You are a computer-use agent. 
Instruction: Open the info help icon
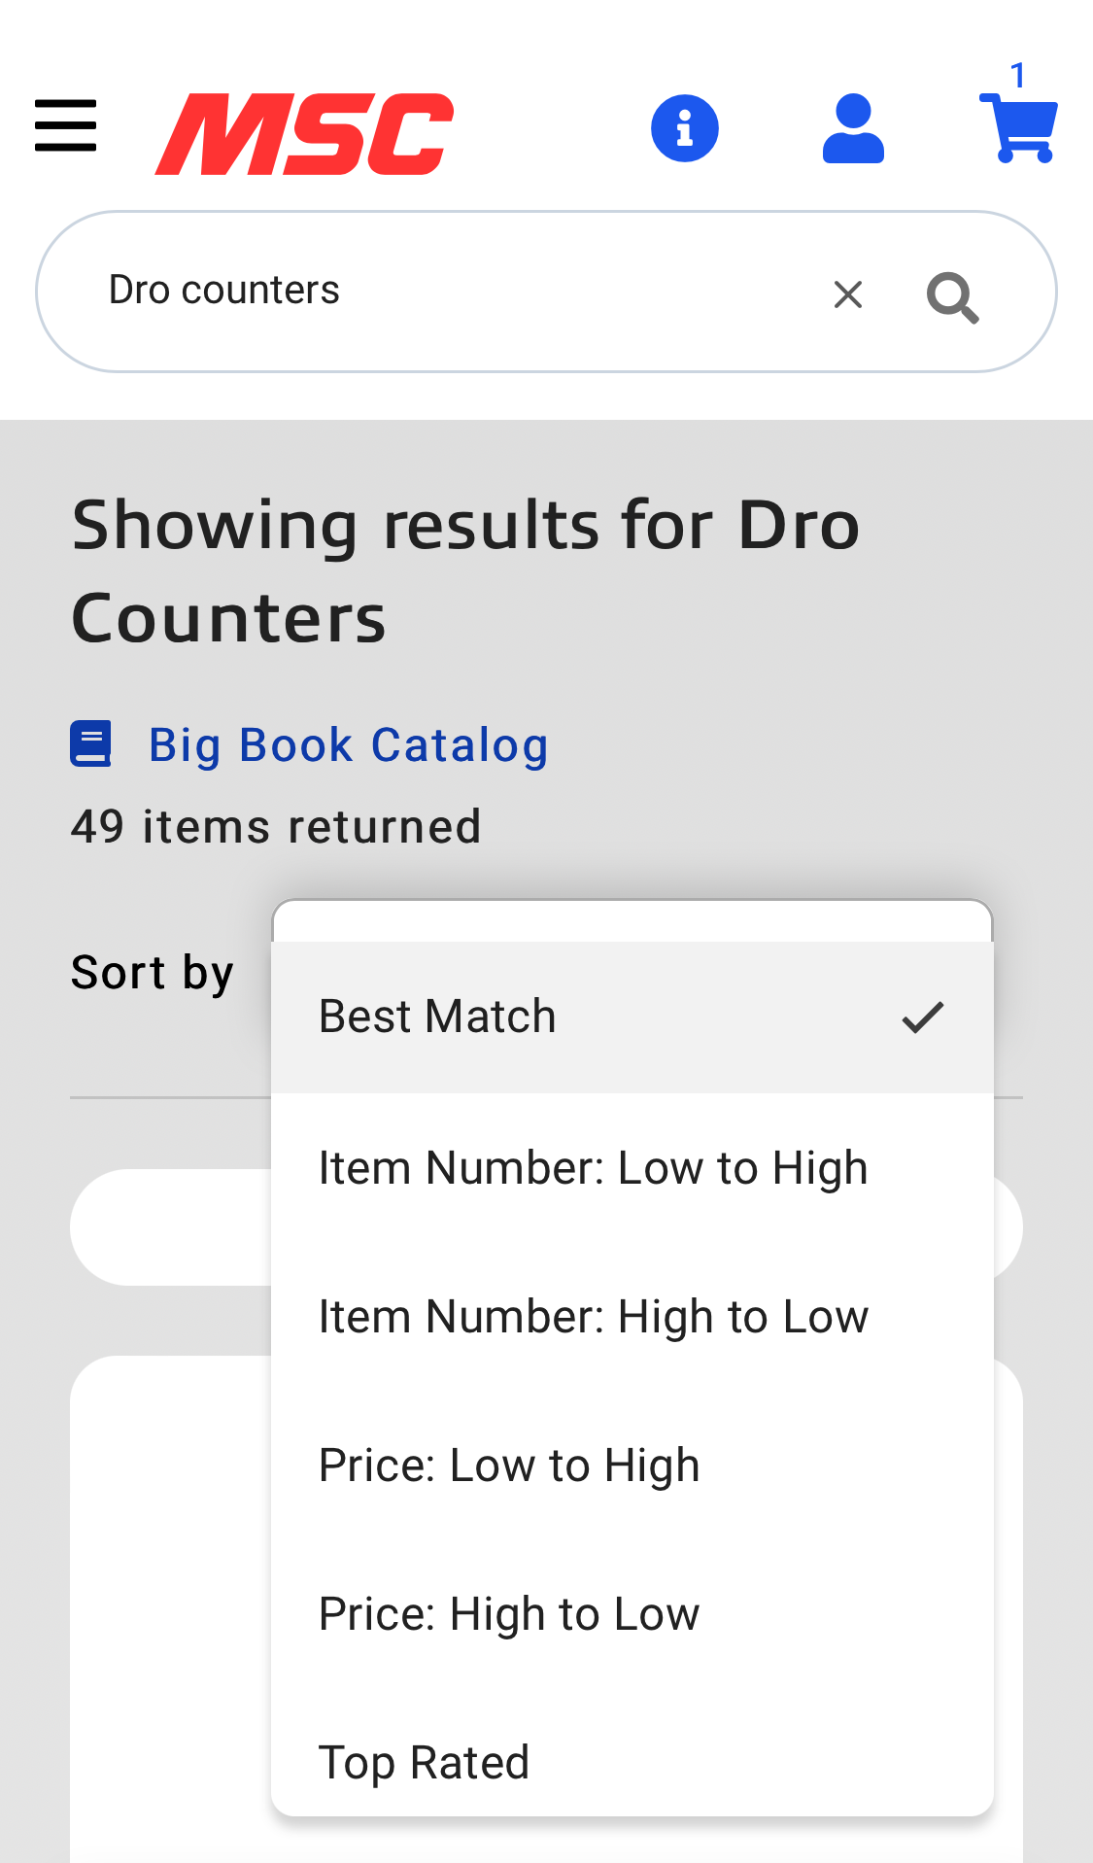[684, 126]
